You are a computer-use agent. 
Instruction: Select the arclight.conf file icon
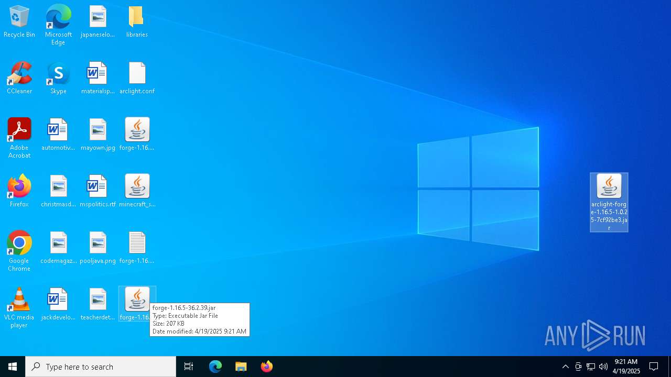[x=137, y=79]
